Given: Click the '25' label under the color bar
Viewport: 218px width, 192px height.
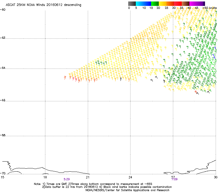Looking at the screenshot, I should (166, 8).
